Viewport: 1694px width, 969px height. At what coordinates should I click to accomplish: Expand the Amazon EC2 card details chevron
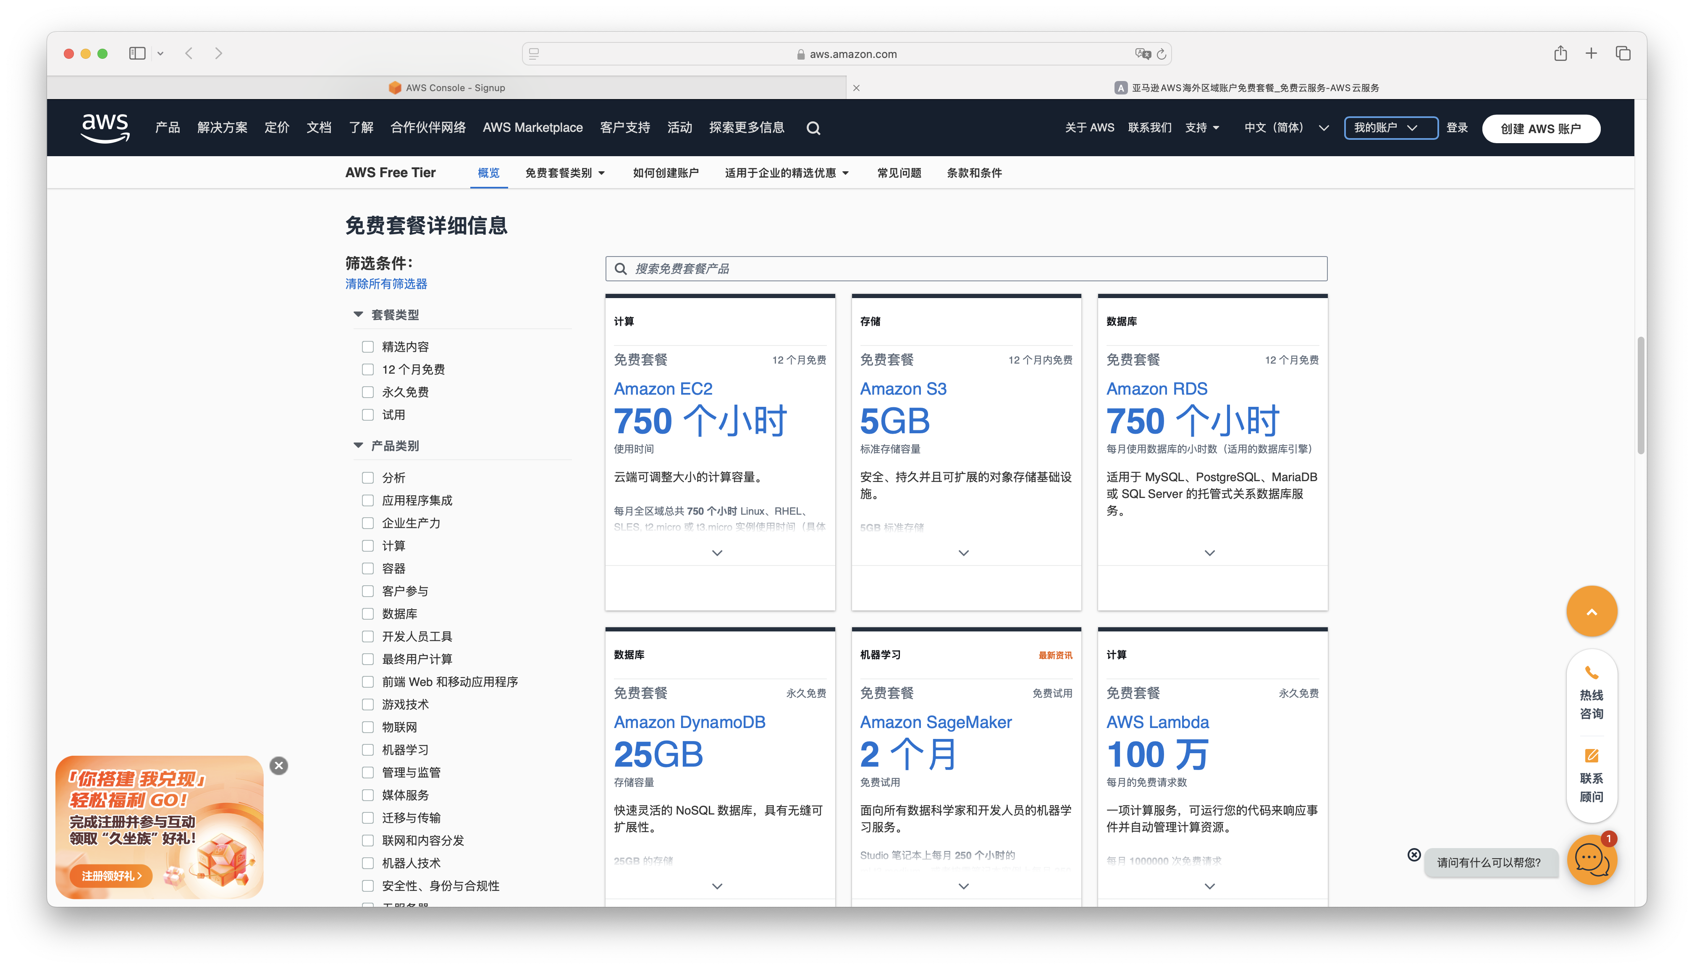(717, 553)
